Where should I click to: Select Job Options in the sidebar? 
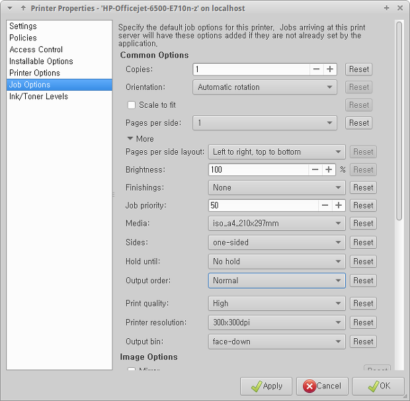pyautogui.click(x=59, y=85)
